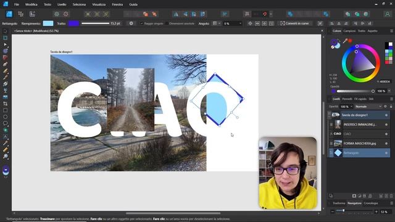Image resolution: width=395 pixels, height=222 pixels.
Task: Open the Visualizza menu
Action: [99, 4]
